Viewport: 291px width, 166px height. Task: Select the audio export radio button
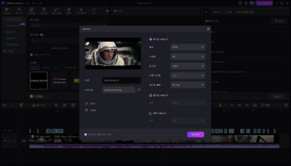click(151, 95)
